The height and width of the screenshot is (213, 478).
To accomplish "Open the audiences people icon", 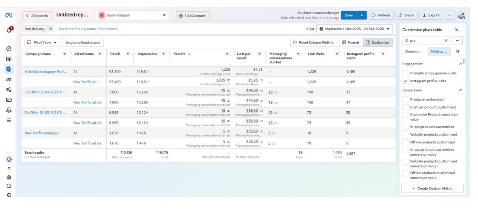I will [9, 79].
